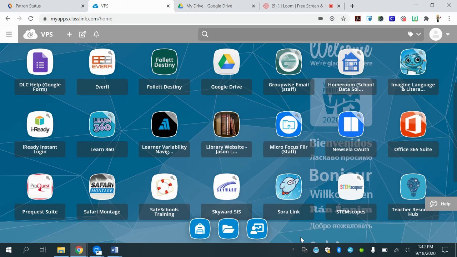Open Task View on the taskbar
457x257 pixels.
(x=43, y=250)
